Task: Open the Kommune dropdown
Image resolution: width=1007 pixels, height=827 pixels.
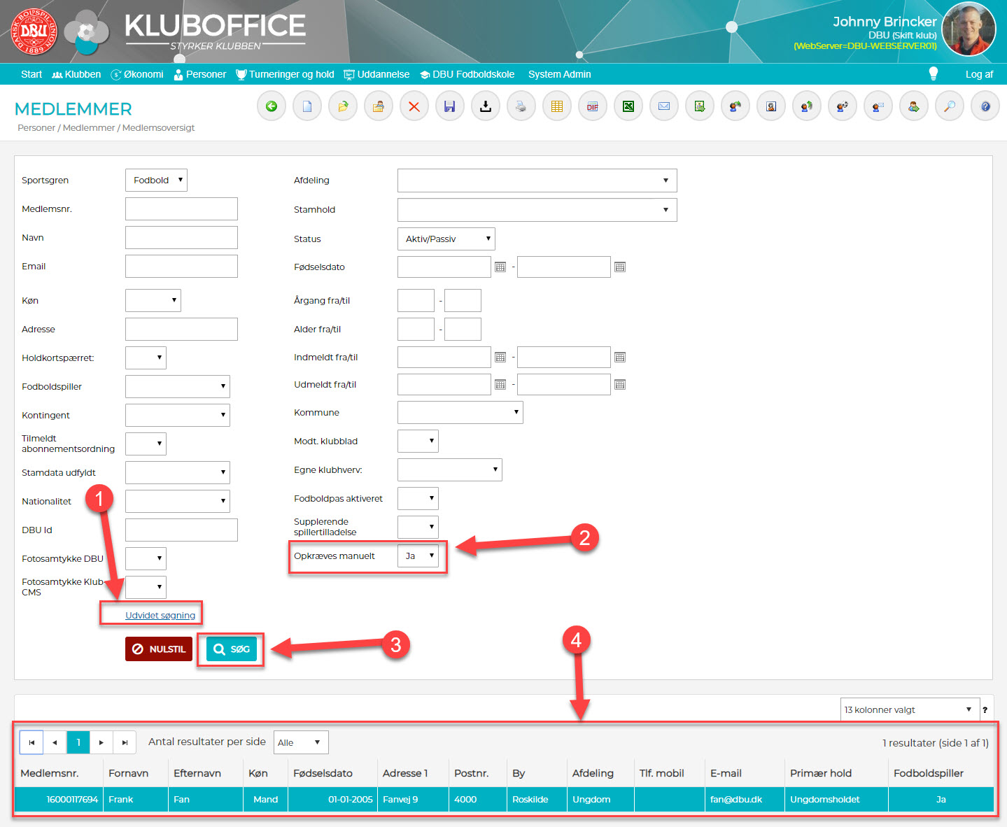Action: (x=460, y=413)
